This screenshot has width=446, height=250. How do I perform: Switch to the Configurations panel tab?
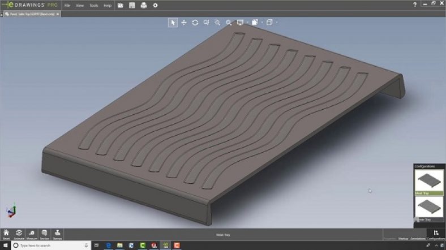point(436,235)
